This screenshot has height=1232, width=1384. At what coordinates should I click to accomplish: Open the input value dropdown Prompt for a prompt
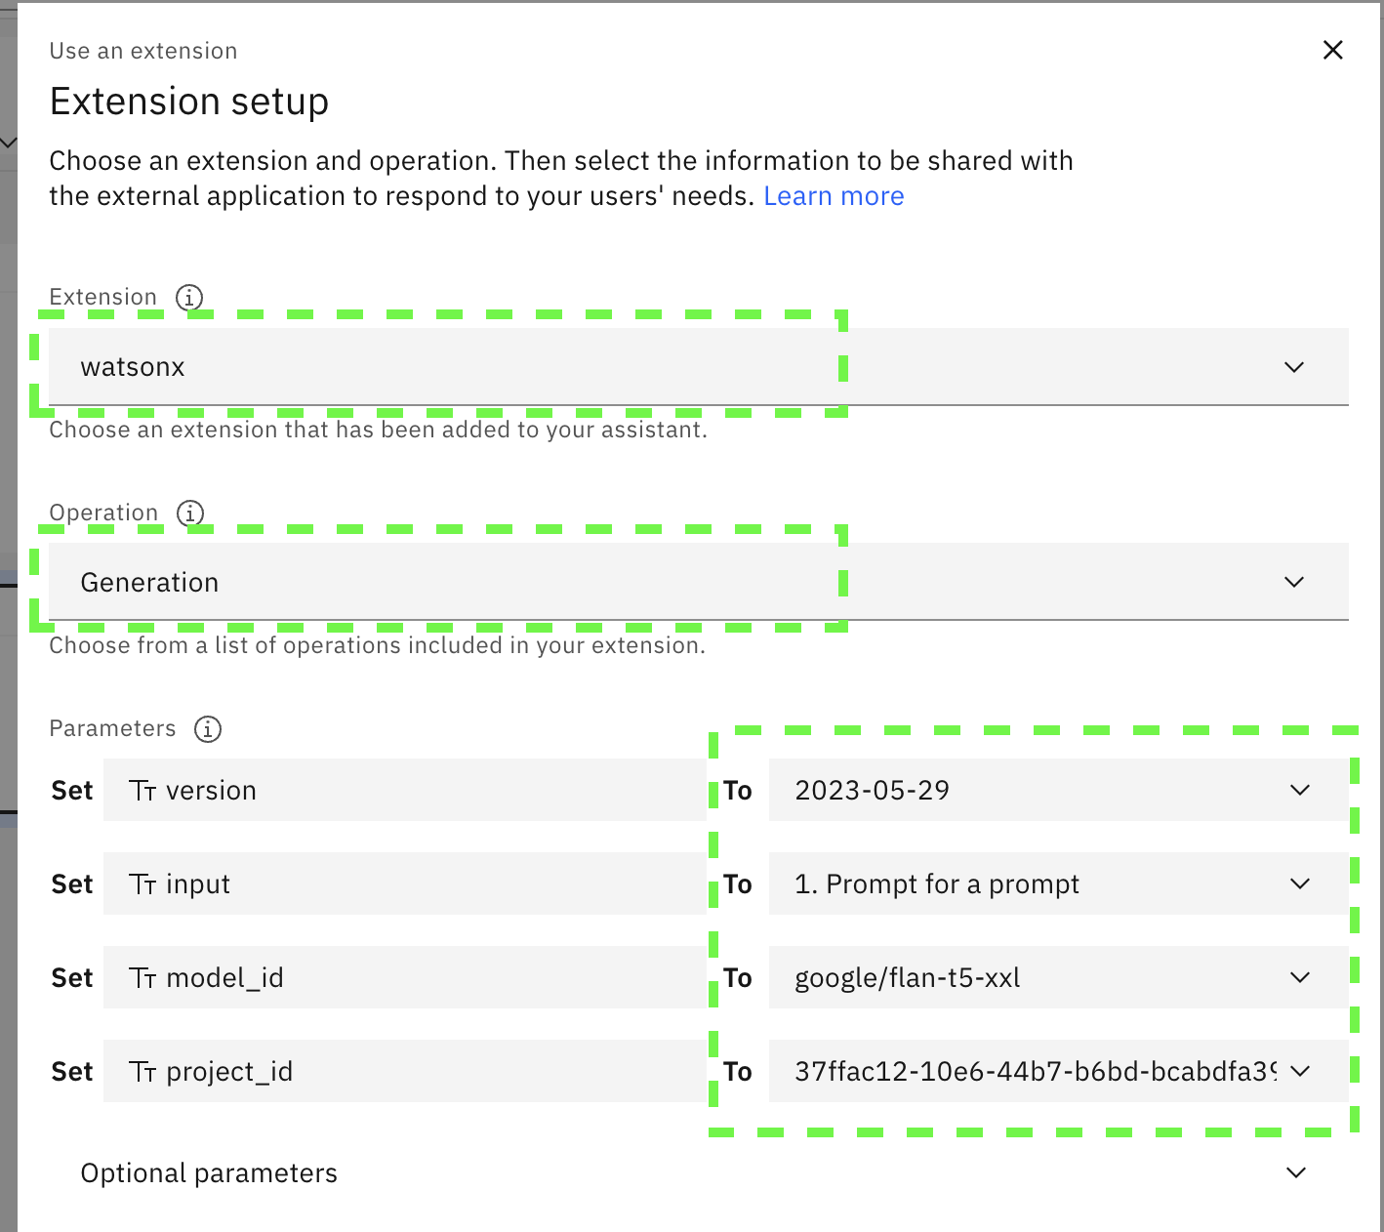tap(1059, 883)
